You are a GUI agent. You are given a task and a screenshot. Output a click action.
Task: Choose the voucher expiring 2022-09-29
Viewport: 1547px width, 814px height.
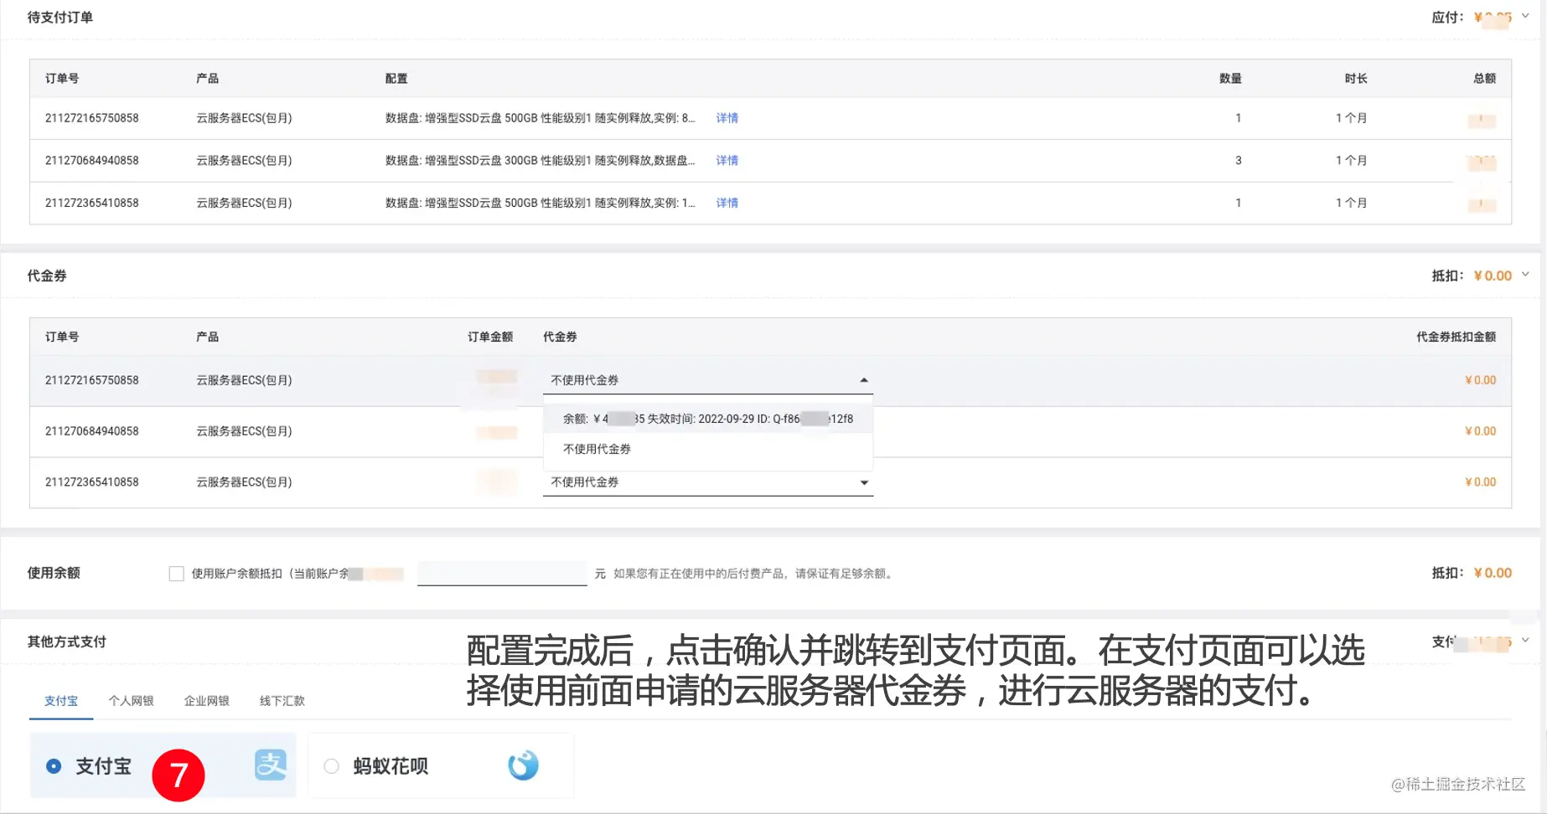[x=708, y=419]
